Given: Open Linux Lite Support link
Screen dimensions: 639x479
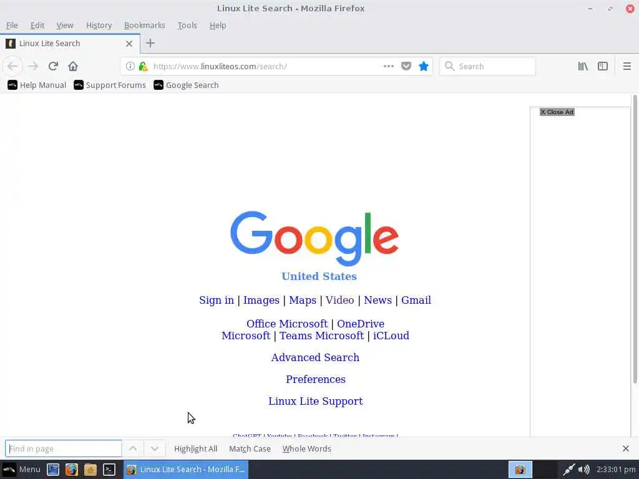Looking at the screenshot, I should tap(315, 401).
